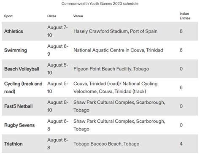This screenshot has height=154, width=200.
Task: Click the Dates column header
Action: pos(51,16)
